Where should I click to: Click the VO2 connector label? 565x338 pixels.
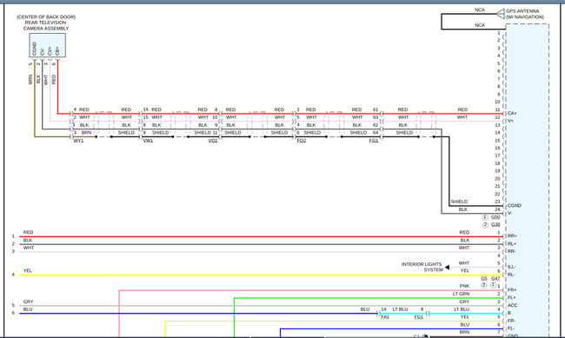pyautogui.click(x=213, y=141)
